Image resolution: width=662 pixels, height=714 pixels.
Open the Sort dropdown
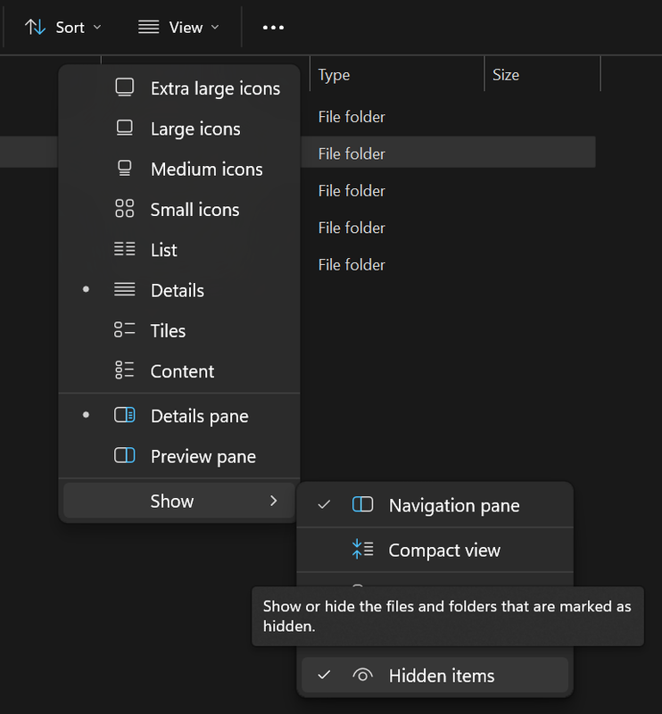tap(62, 27)
